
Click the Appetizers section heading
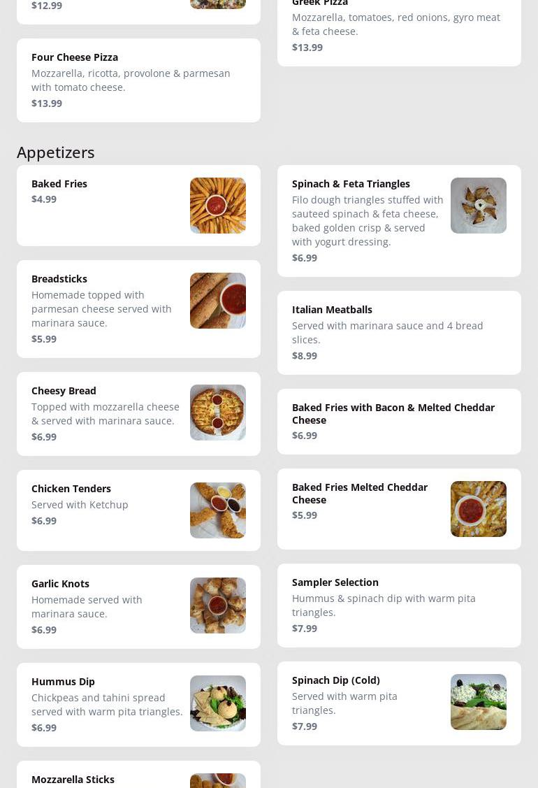point(56,152)
